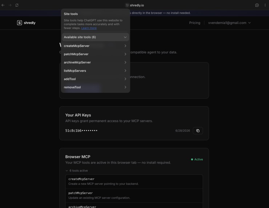Select patchMcpServer row in Browser MCP list
The width and height of the screenshot is (269, 208).
134,196
